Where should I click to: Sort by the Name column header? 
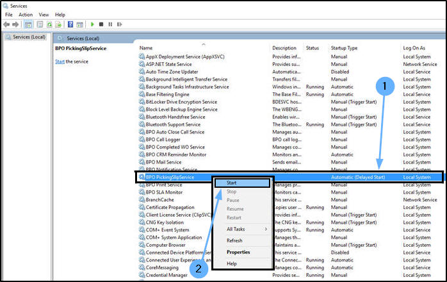[x=146, y=48]
